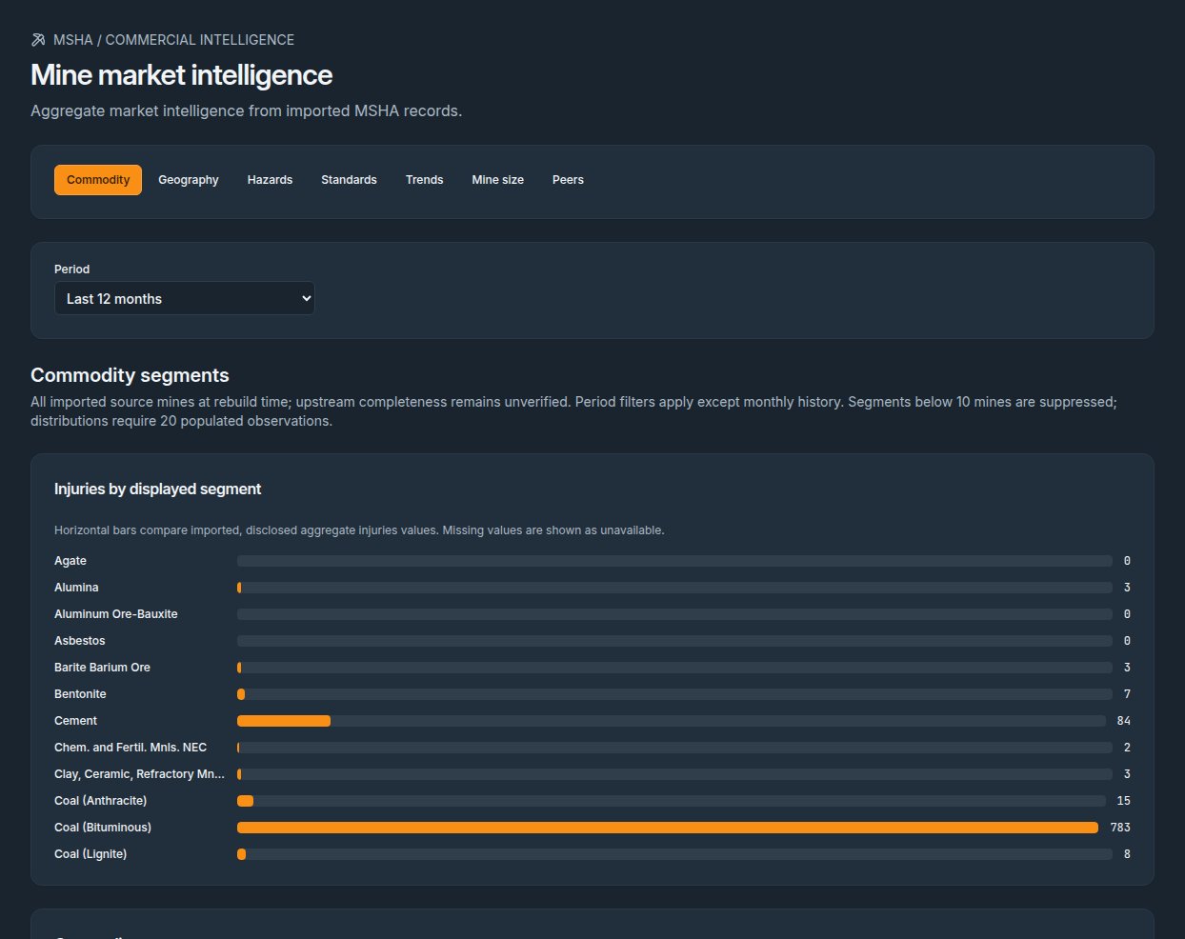The width and height of the screenshot is (1185, 939).
Task: Go to the Standards tab
Action: pos(349,180)
